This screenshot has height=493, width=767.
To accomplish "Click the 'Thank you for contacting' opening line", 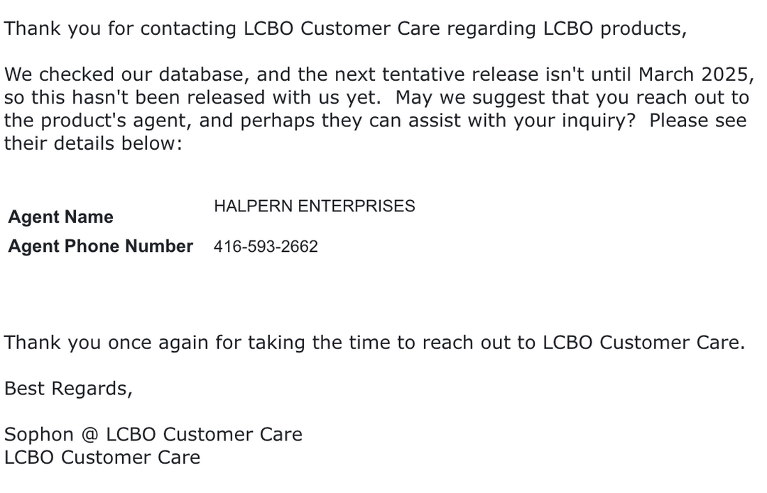I will coord(346,28).
